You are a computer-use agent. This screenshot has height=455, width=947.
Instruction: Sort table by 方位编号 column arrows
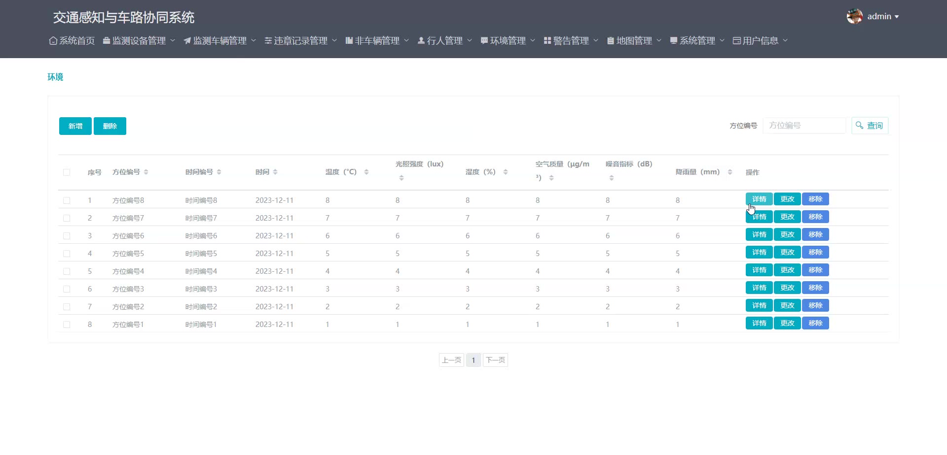146,172
